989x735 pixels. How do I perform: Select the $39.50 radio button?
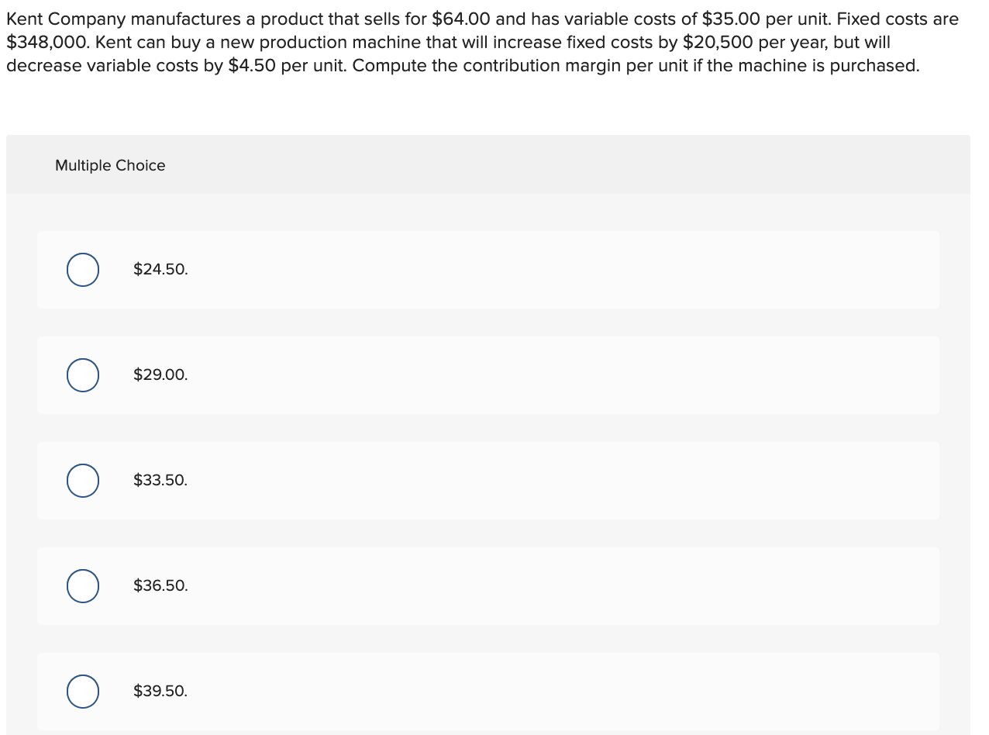pos(82,692)
